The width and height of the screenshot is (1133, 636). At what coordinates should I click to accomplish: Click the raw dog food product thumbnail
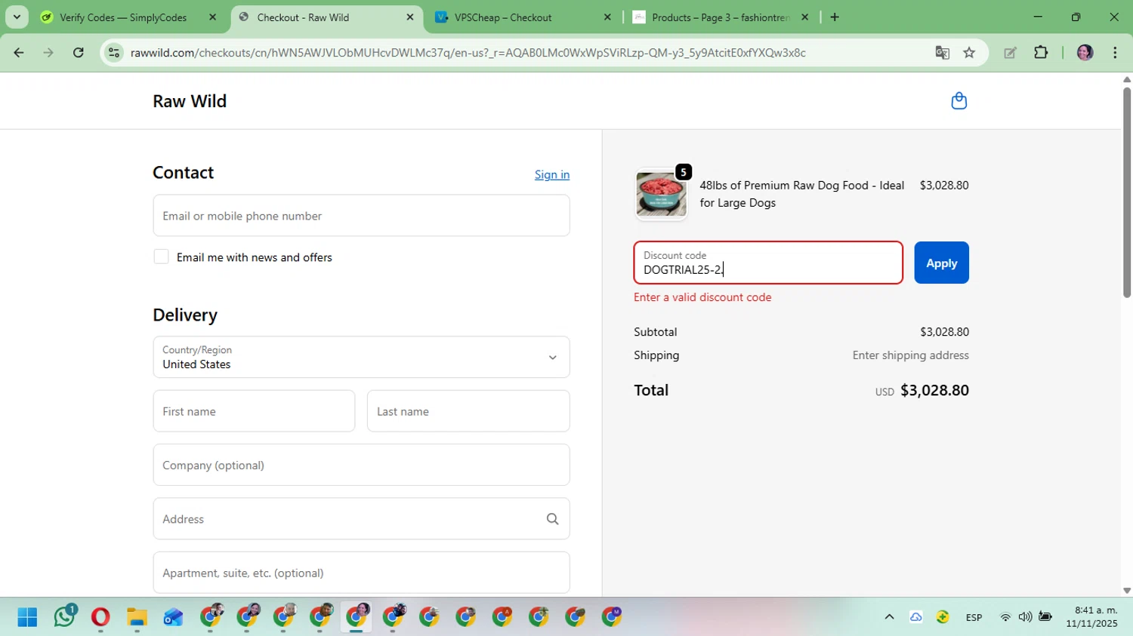661,194
